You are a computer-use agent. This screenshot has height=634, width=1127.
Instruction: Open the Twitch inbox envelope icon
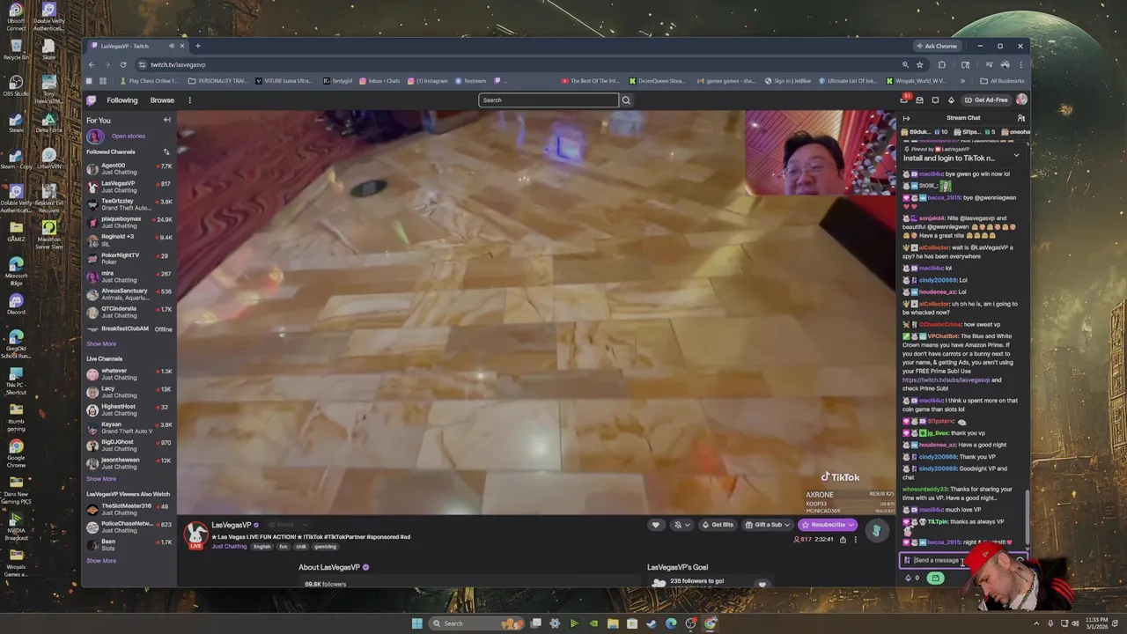pos(920,100)
